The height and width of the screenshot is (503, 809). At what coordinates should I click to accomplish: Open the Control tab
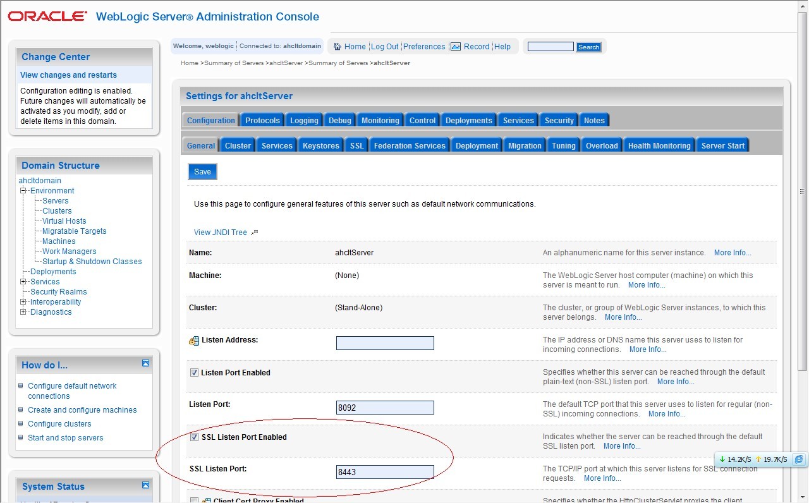(422, 121)
